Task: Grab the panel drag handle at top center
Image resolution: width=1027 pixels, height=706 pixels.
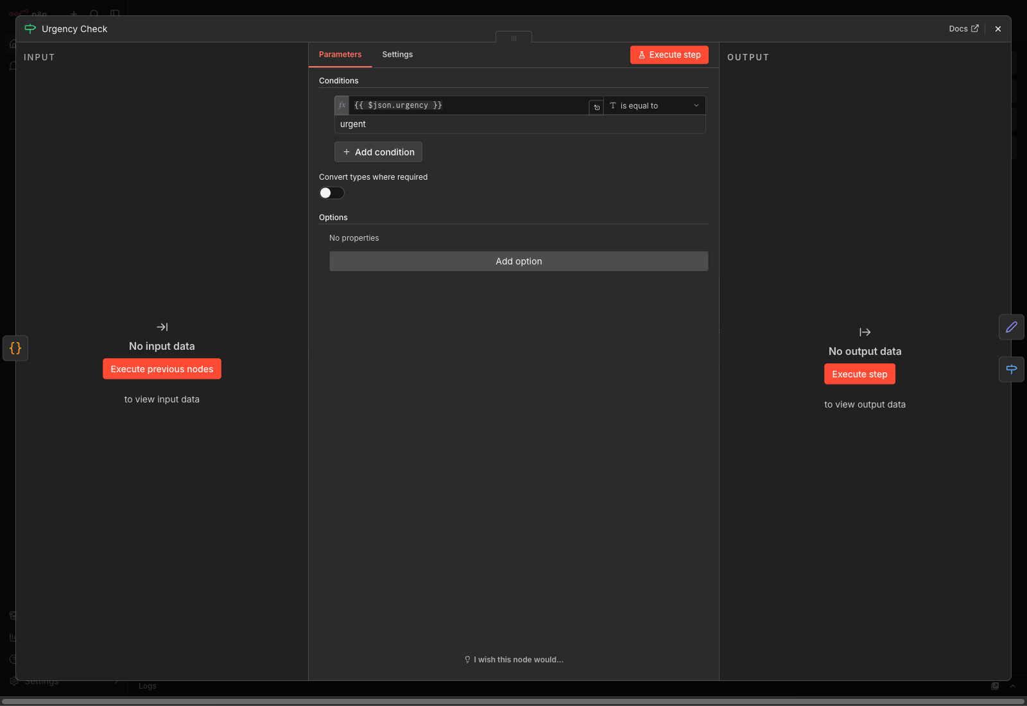Action: [x=513, y=37]
